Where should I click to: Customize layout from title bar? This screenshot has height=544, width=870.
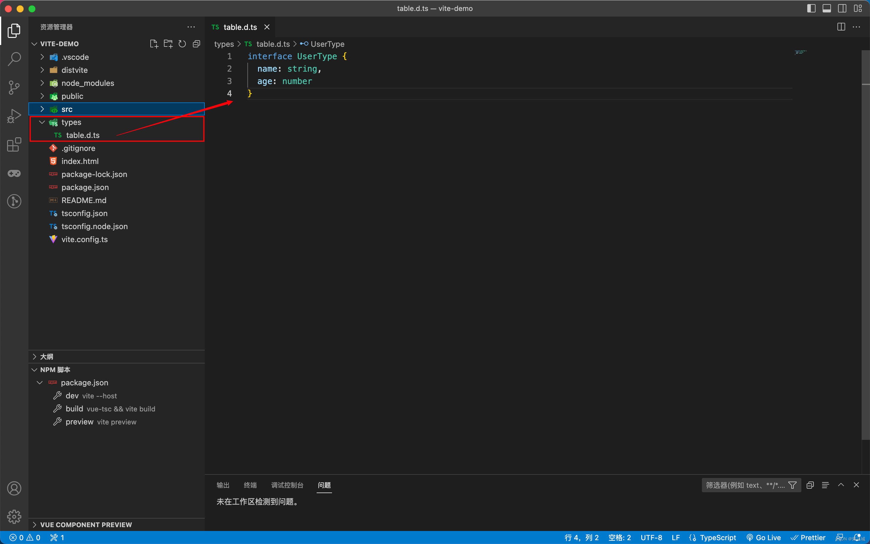click(x=858, y=8)
